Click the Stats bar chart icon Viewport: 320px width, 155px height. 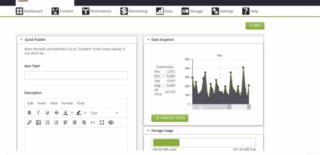(160, 11)
